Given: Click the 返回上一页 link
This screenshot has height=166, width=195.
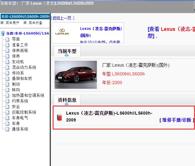Looking at the screenshot, I should pyautogui.click(x=63, y=18).
